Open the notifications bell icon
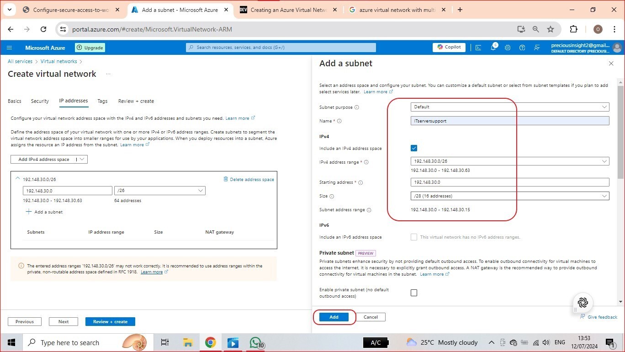625x352 pixels. pyautogui.click(x=493, y=47)
